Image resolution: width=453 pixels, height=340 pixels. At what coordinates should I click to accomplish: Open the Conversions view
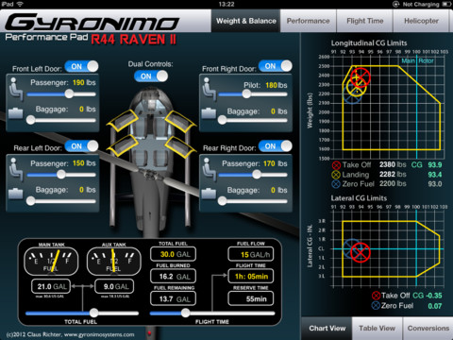[x=428, y=329]
